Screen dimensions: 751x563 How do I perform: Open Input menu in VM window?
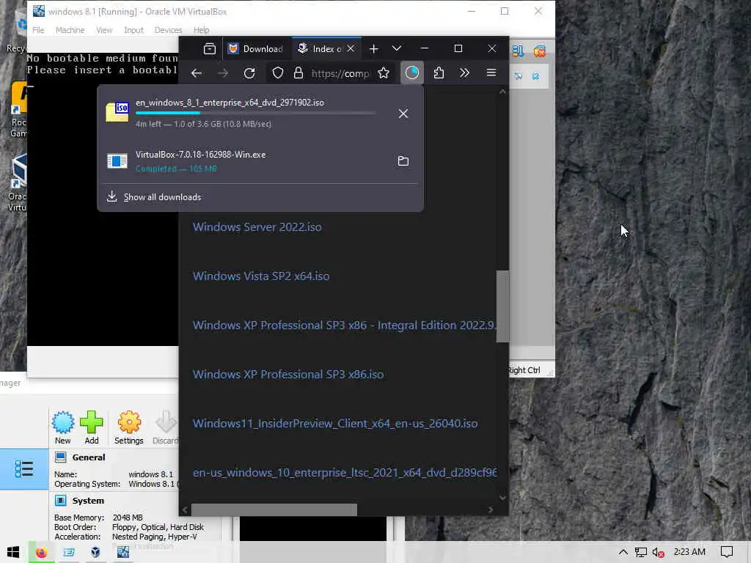point(133,30)
